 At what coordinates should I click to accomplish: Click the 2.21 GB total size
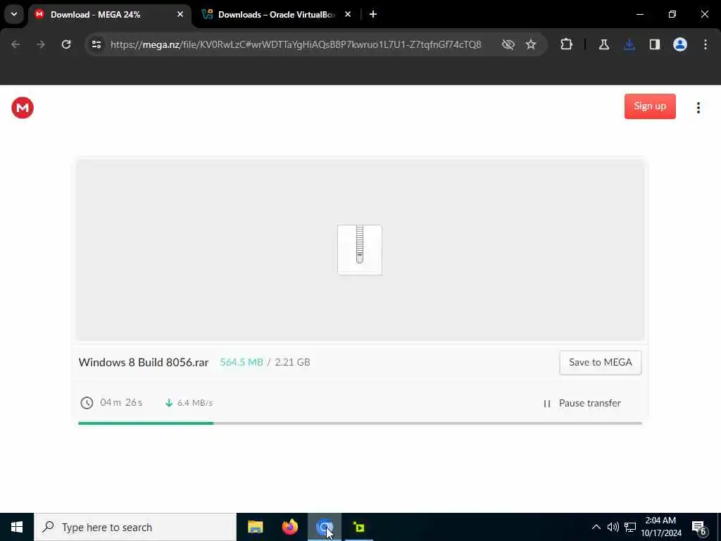coord(292,363)
